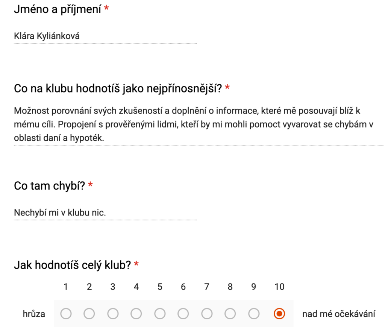This screenshot has height=334, width=385.
Task: Click the number 10 scale label
Action: pos(279,287)
